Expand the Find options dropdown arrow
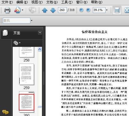 31,20
